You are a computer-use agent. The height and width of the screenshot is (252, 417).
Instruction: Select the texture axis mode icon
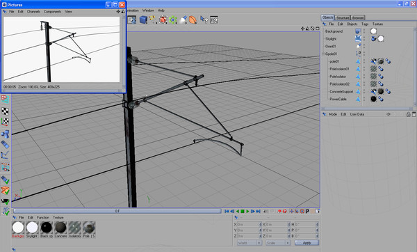pyautogui.click(x=6, y=122)
